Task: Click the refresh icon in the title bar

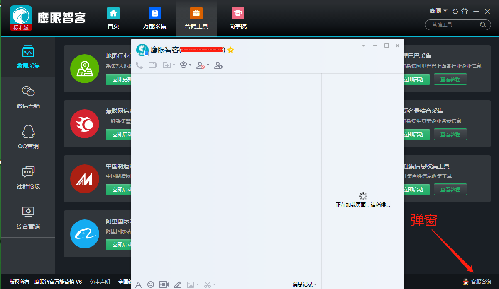Action: click(456, 11)
